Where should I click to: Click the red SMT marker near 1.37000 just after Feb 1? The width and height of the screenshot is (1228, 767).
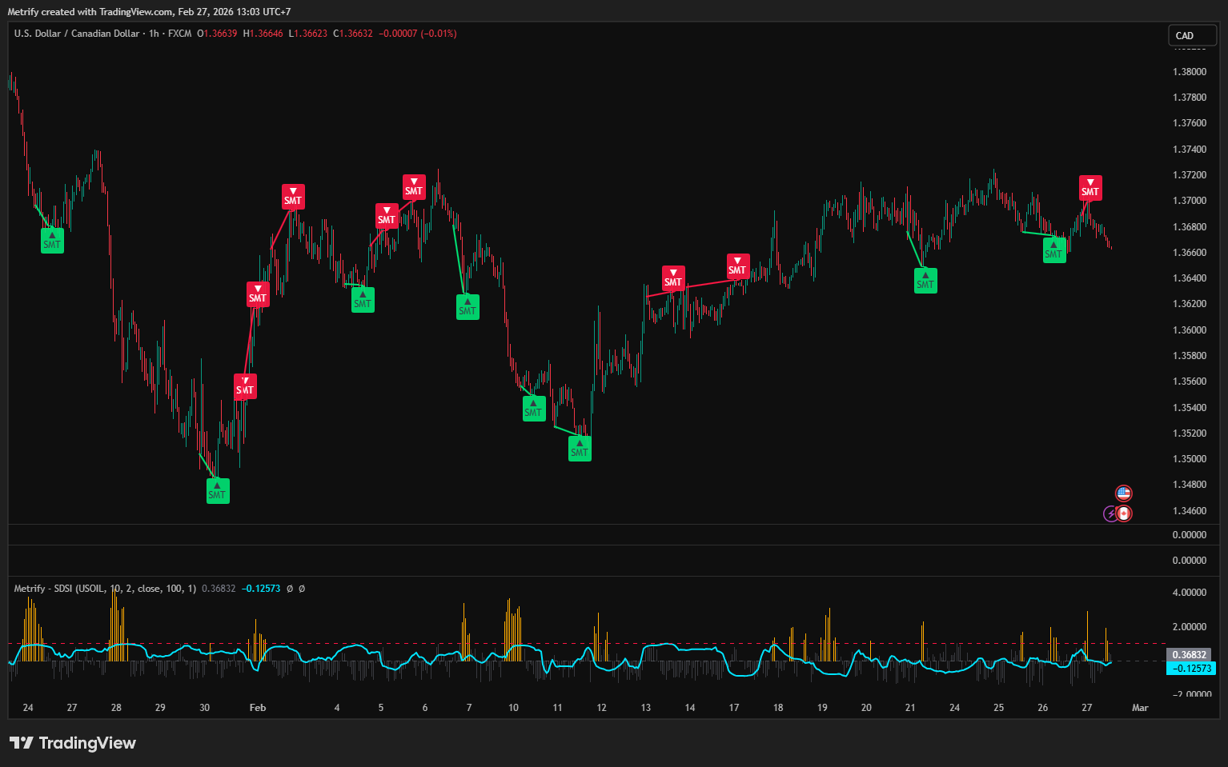point(293,197)
